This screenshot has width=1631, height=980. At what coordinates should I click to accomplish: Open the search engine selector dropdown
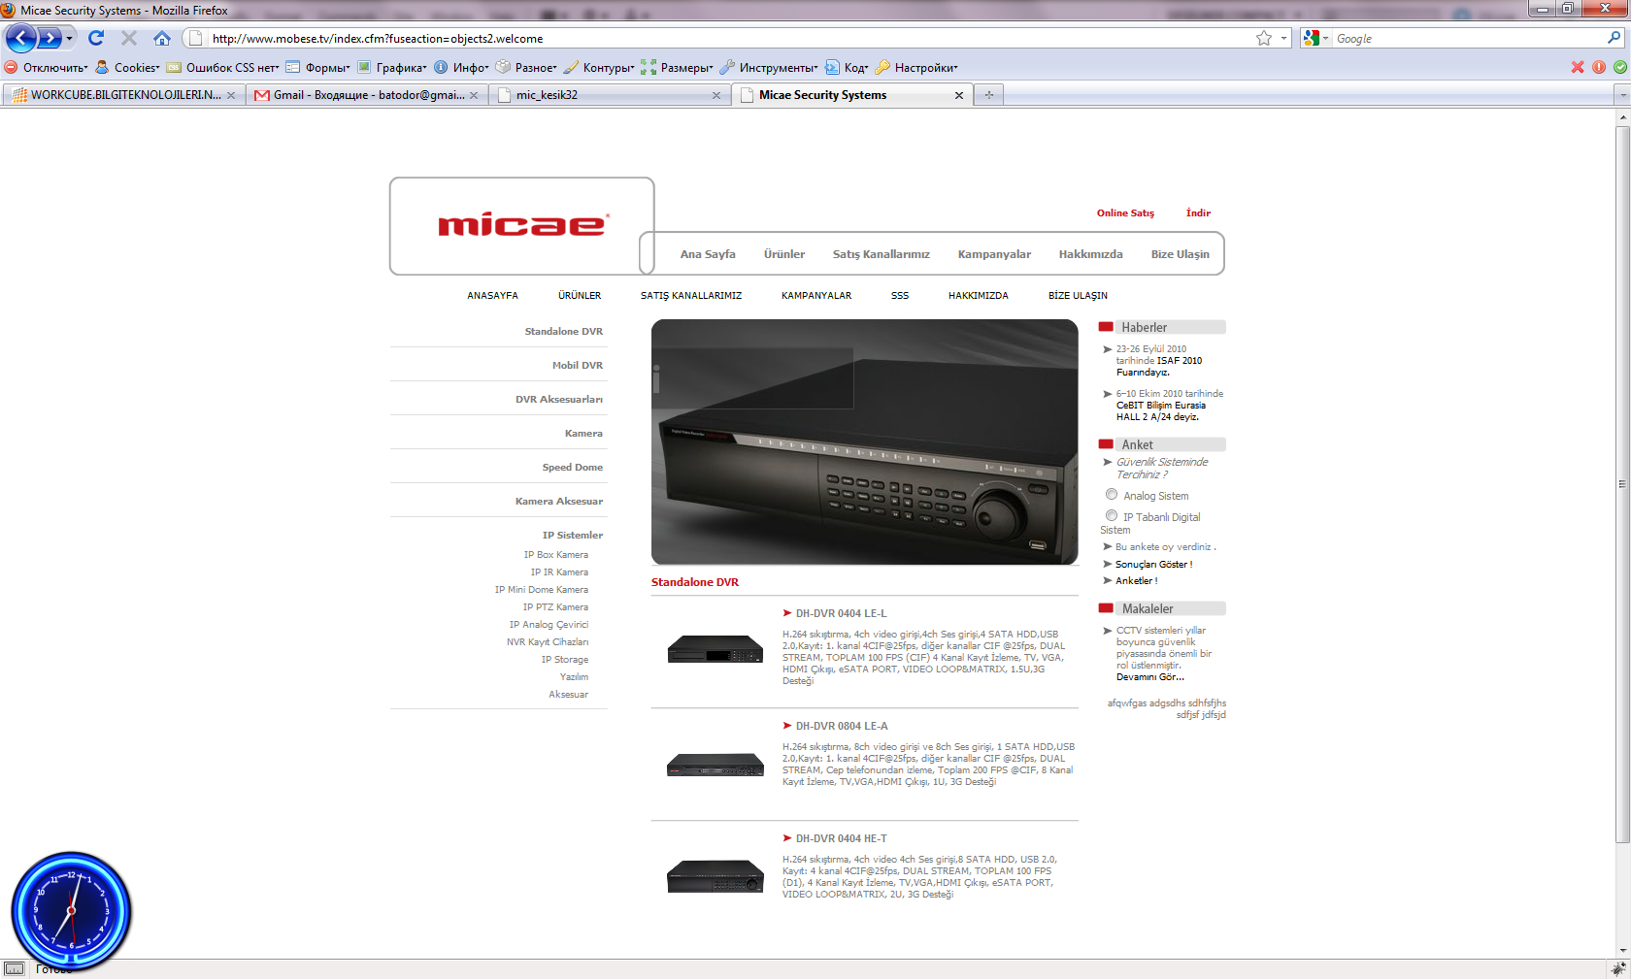point(1315,38)
